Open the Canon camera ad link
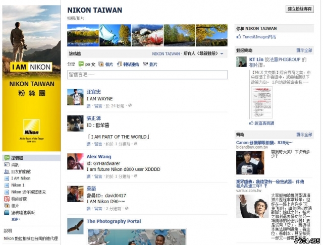 coord(264,143)
